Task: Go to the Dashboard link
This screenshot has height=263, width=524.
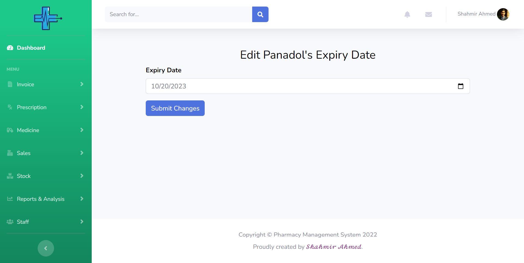Action: click(31, 48)
